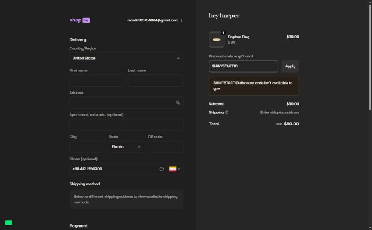The image size is (372, 230).
Task: Click the City input field
Action: (87, 147)
